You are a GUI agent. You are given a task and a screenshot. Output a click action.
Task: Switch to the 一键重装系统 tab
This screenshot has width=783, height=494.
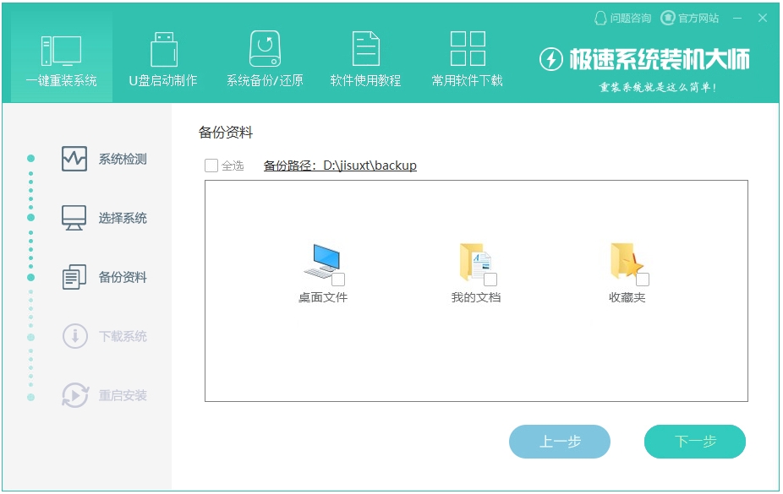(x=57, y=57)
